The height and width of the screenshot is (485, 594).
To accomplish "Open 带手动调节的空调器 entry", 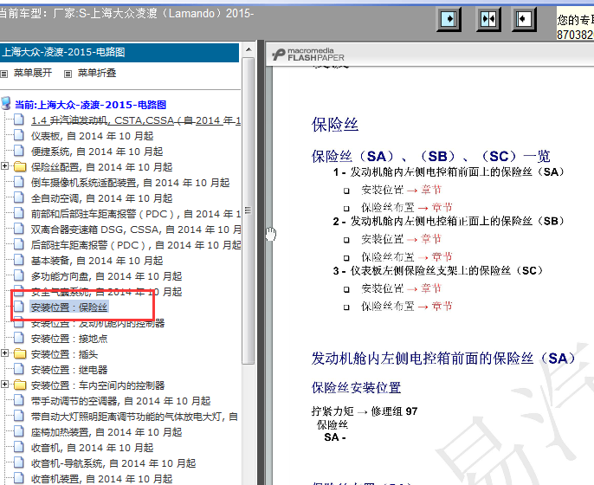I will [120, 401].
